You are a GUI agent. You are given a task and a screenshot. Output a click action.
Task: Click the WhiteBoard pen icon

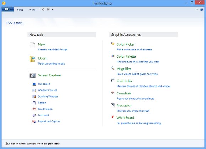(112, 117)
